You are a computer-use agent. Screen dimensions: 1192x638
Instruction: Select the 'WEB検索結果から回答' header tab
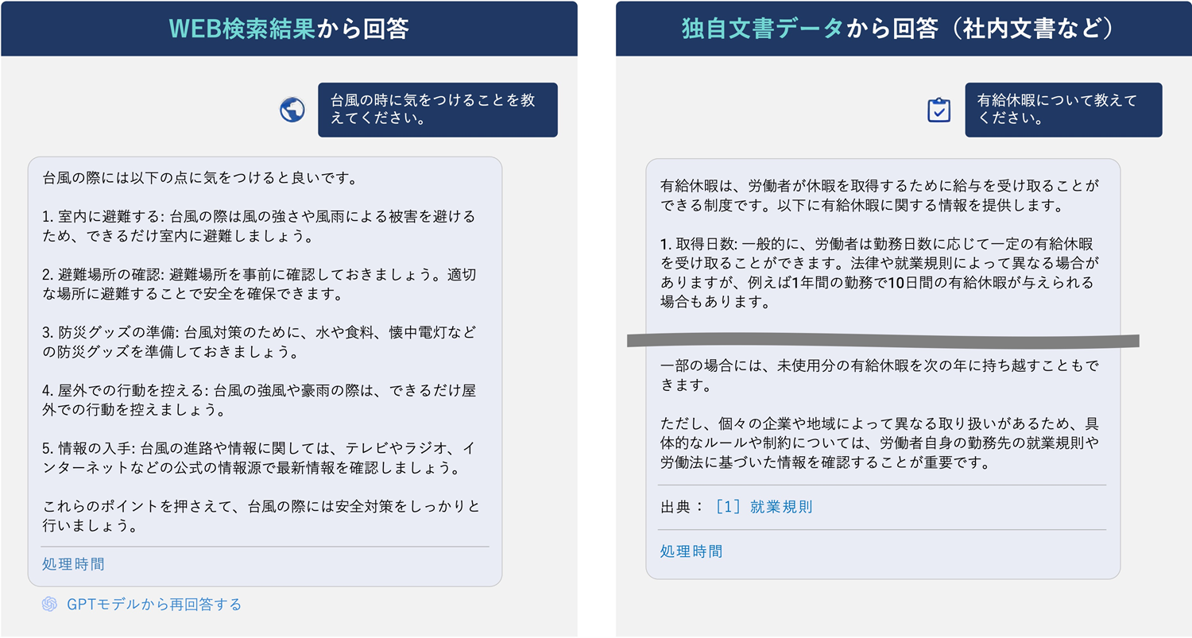click(x=289, y=29)
